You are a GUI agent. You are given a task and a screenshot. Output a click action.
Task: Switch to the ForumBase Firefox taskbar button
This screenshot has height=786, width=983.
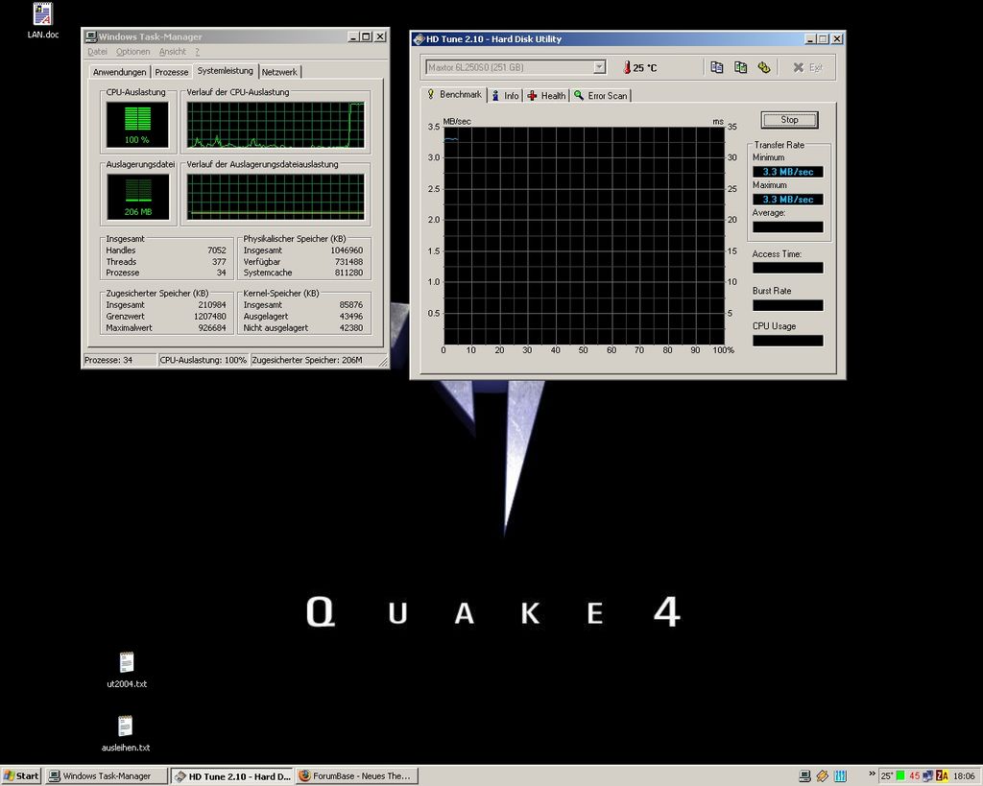[356, 776]
